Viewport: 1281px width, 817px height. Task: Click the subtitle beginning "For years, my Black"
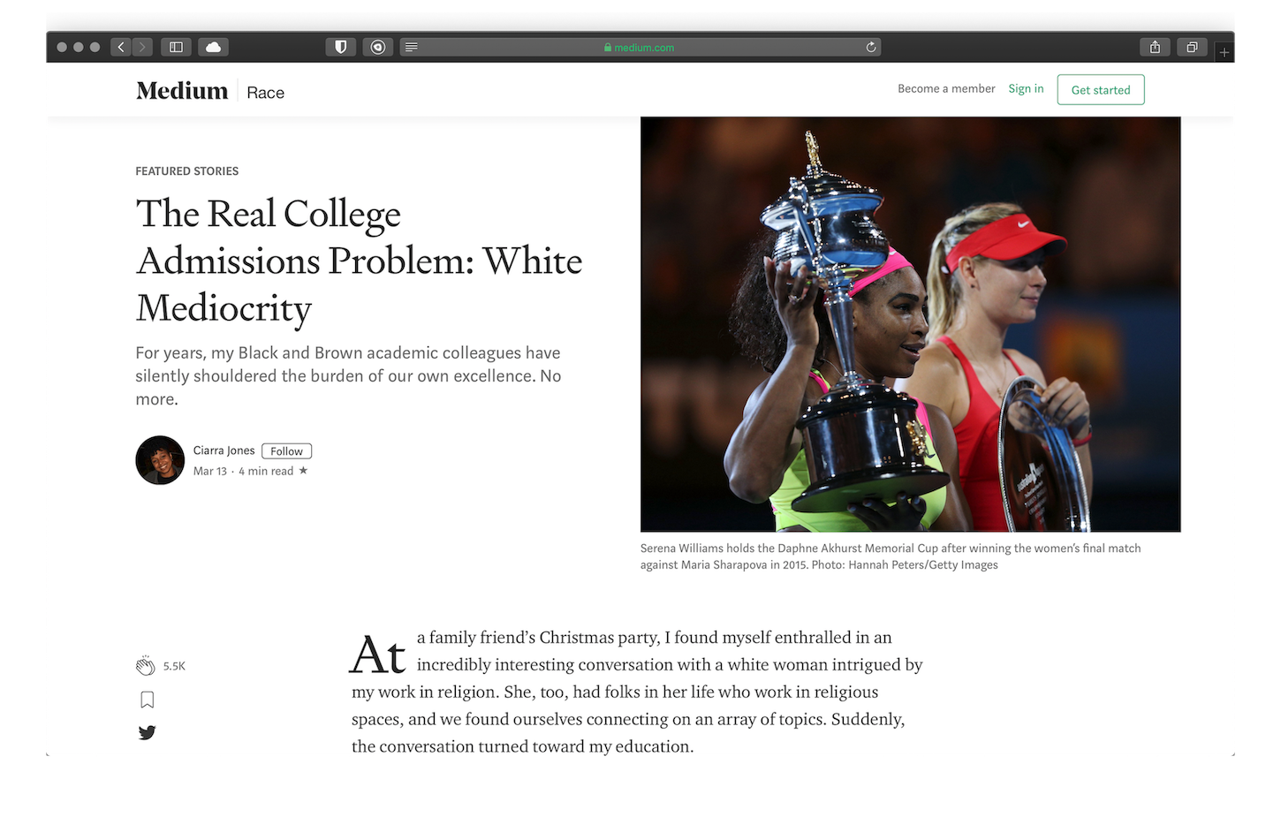tap(348, 375)
